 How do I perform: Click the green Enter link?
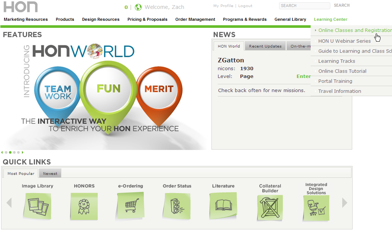tap(304, 76)
